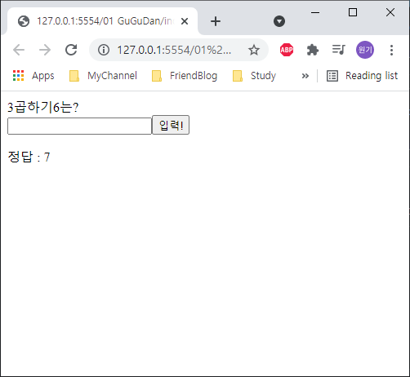This screenshot has height=377, width=410.
Task: Click the result text 정답 : 7
Action: pos(29,157)
